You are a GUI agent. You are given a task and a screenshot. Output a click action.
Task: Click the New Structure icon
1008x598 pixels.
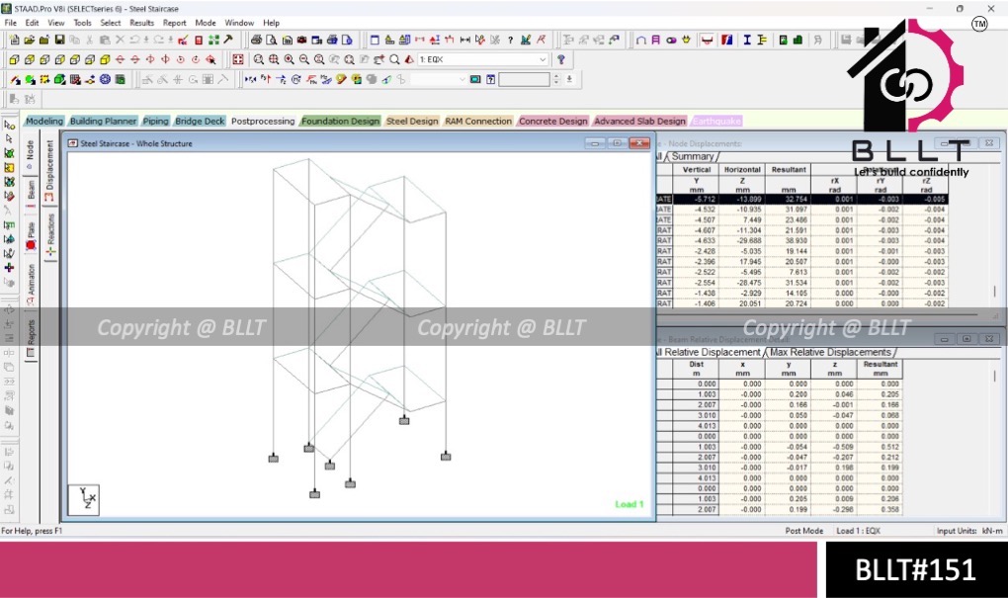[14, 40]
